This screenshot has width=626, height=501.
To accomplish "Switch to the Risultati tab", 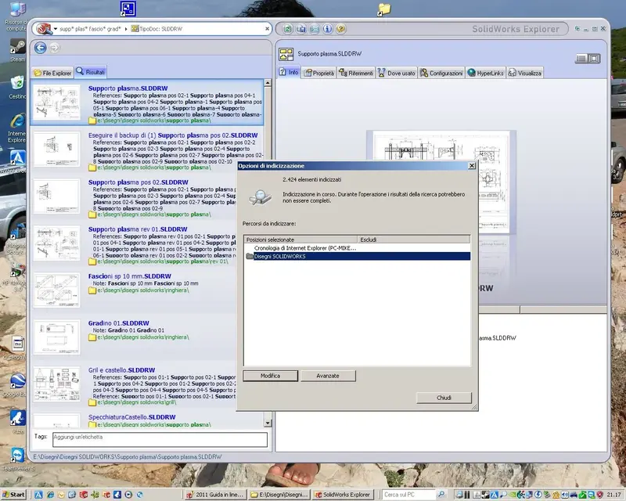I will [91, 72].
